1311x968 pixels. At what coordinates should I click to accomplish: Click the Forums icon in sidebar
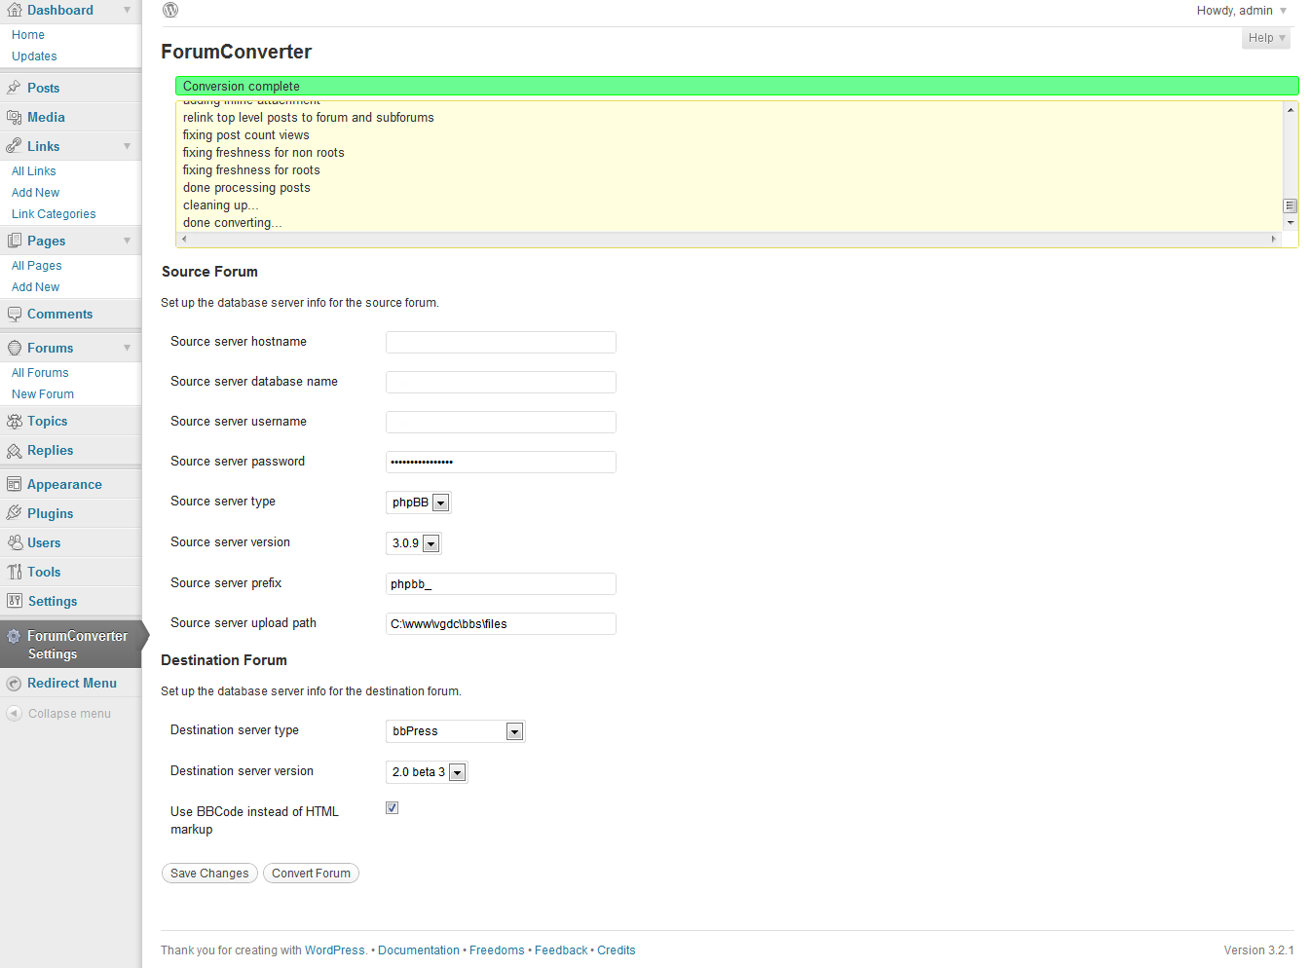[x=14, y=348]
